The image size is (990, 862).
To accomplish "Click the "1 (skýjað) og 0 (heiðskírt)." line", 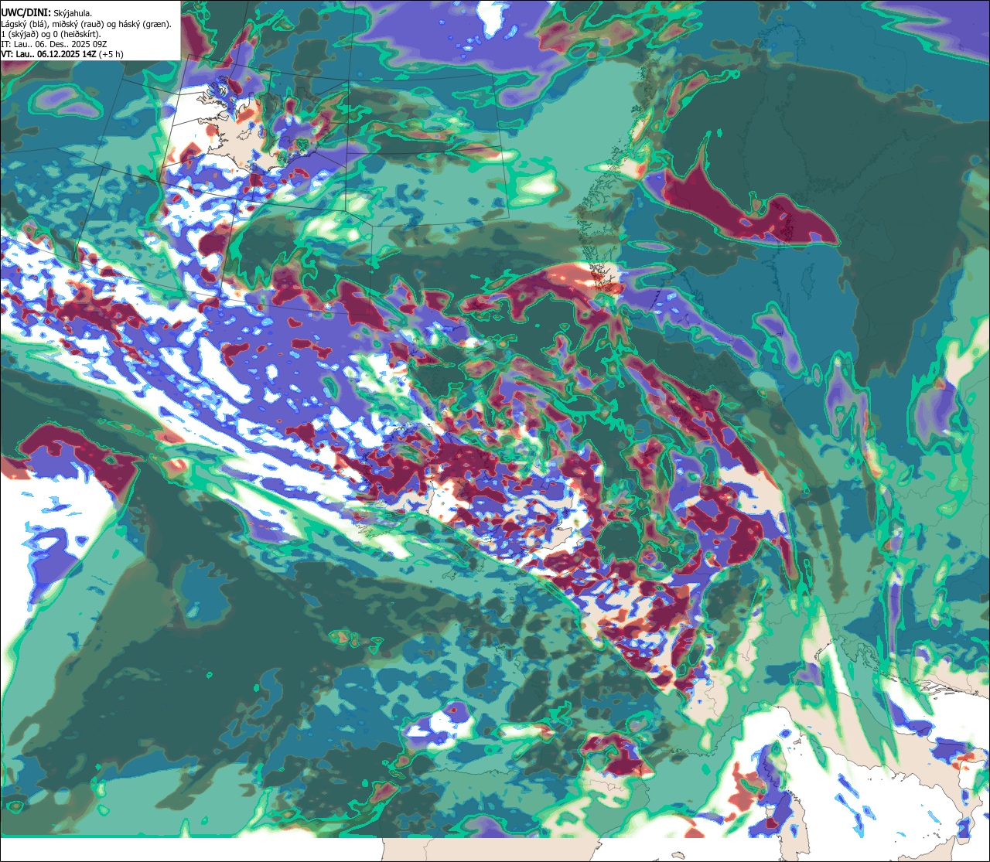I will 51,34.
